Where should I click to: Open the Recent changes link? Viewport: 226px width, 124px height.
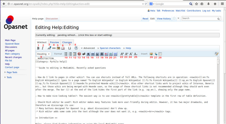tap(14, 57)
